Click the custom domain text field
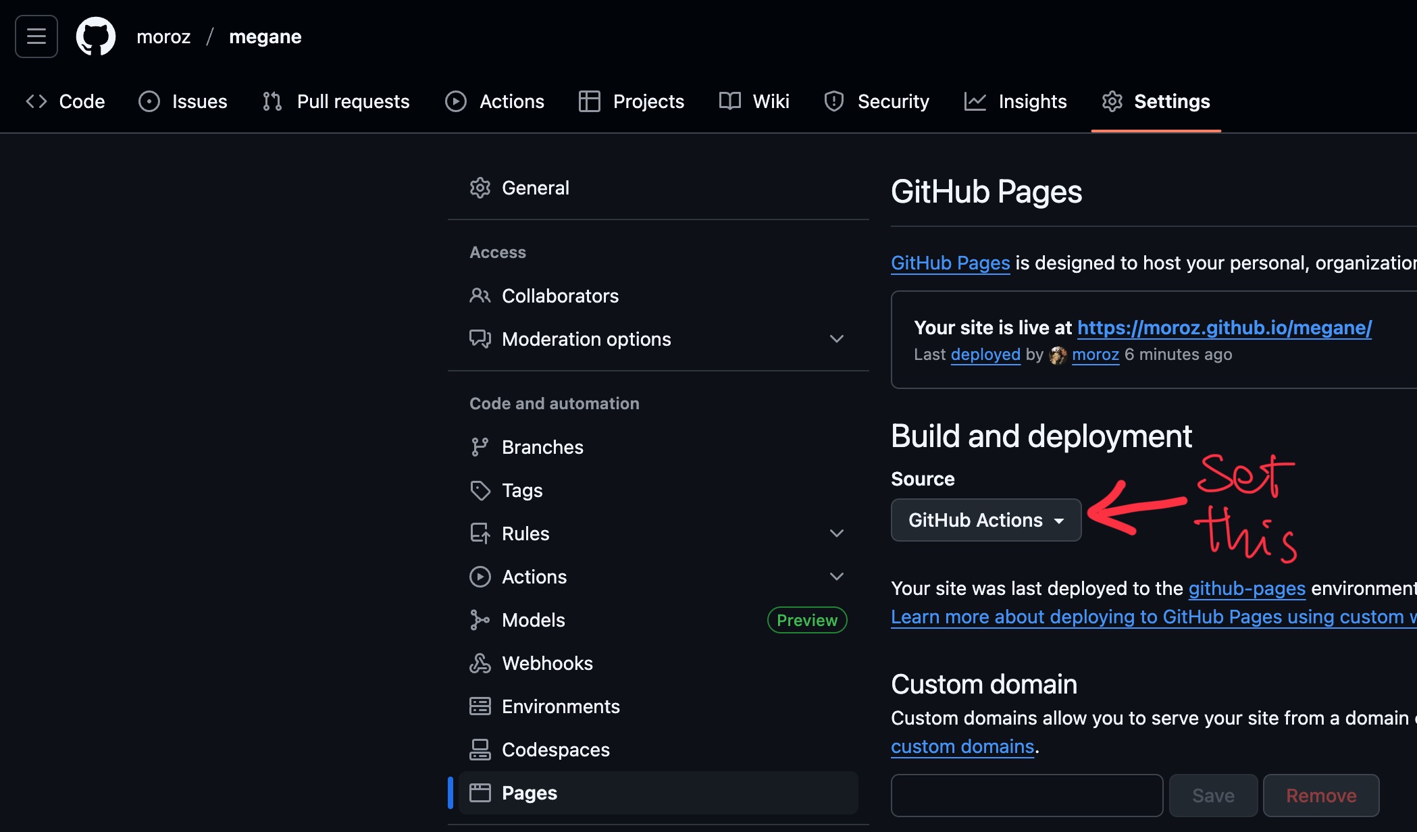1417x832 pixels. pos(1026,796)
